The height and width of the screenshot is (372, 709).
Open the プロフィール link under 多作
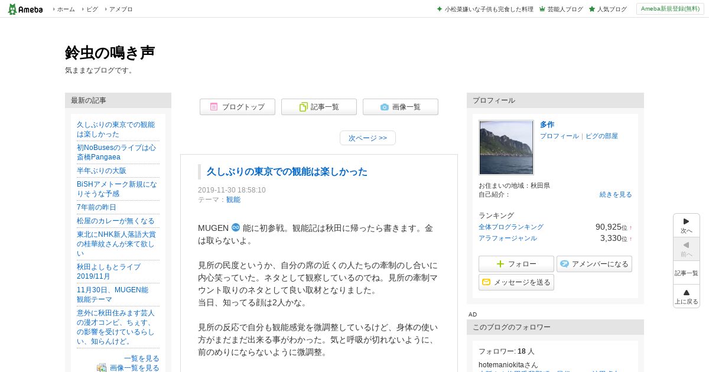[560, 136]
